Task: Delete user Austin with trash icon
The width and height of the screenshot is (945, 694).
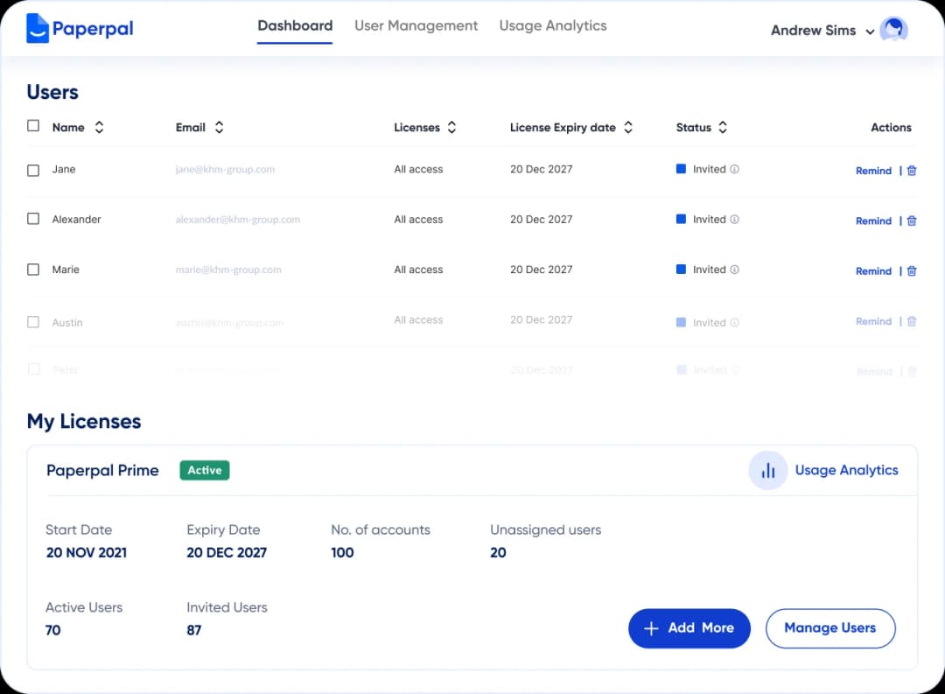Action: (x=912, y=321)
